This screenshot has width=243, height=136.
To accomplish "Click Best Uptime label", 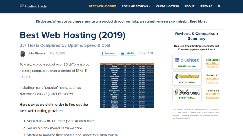I will tap(213, 60).
